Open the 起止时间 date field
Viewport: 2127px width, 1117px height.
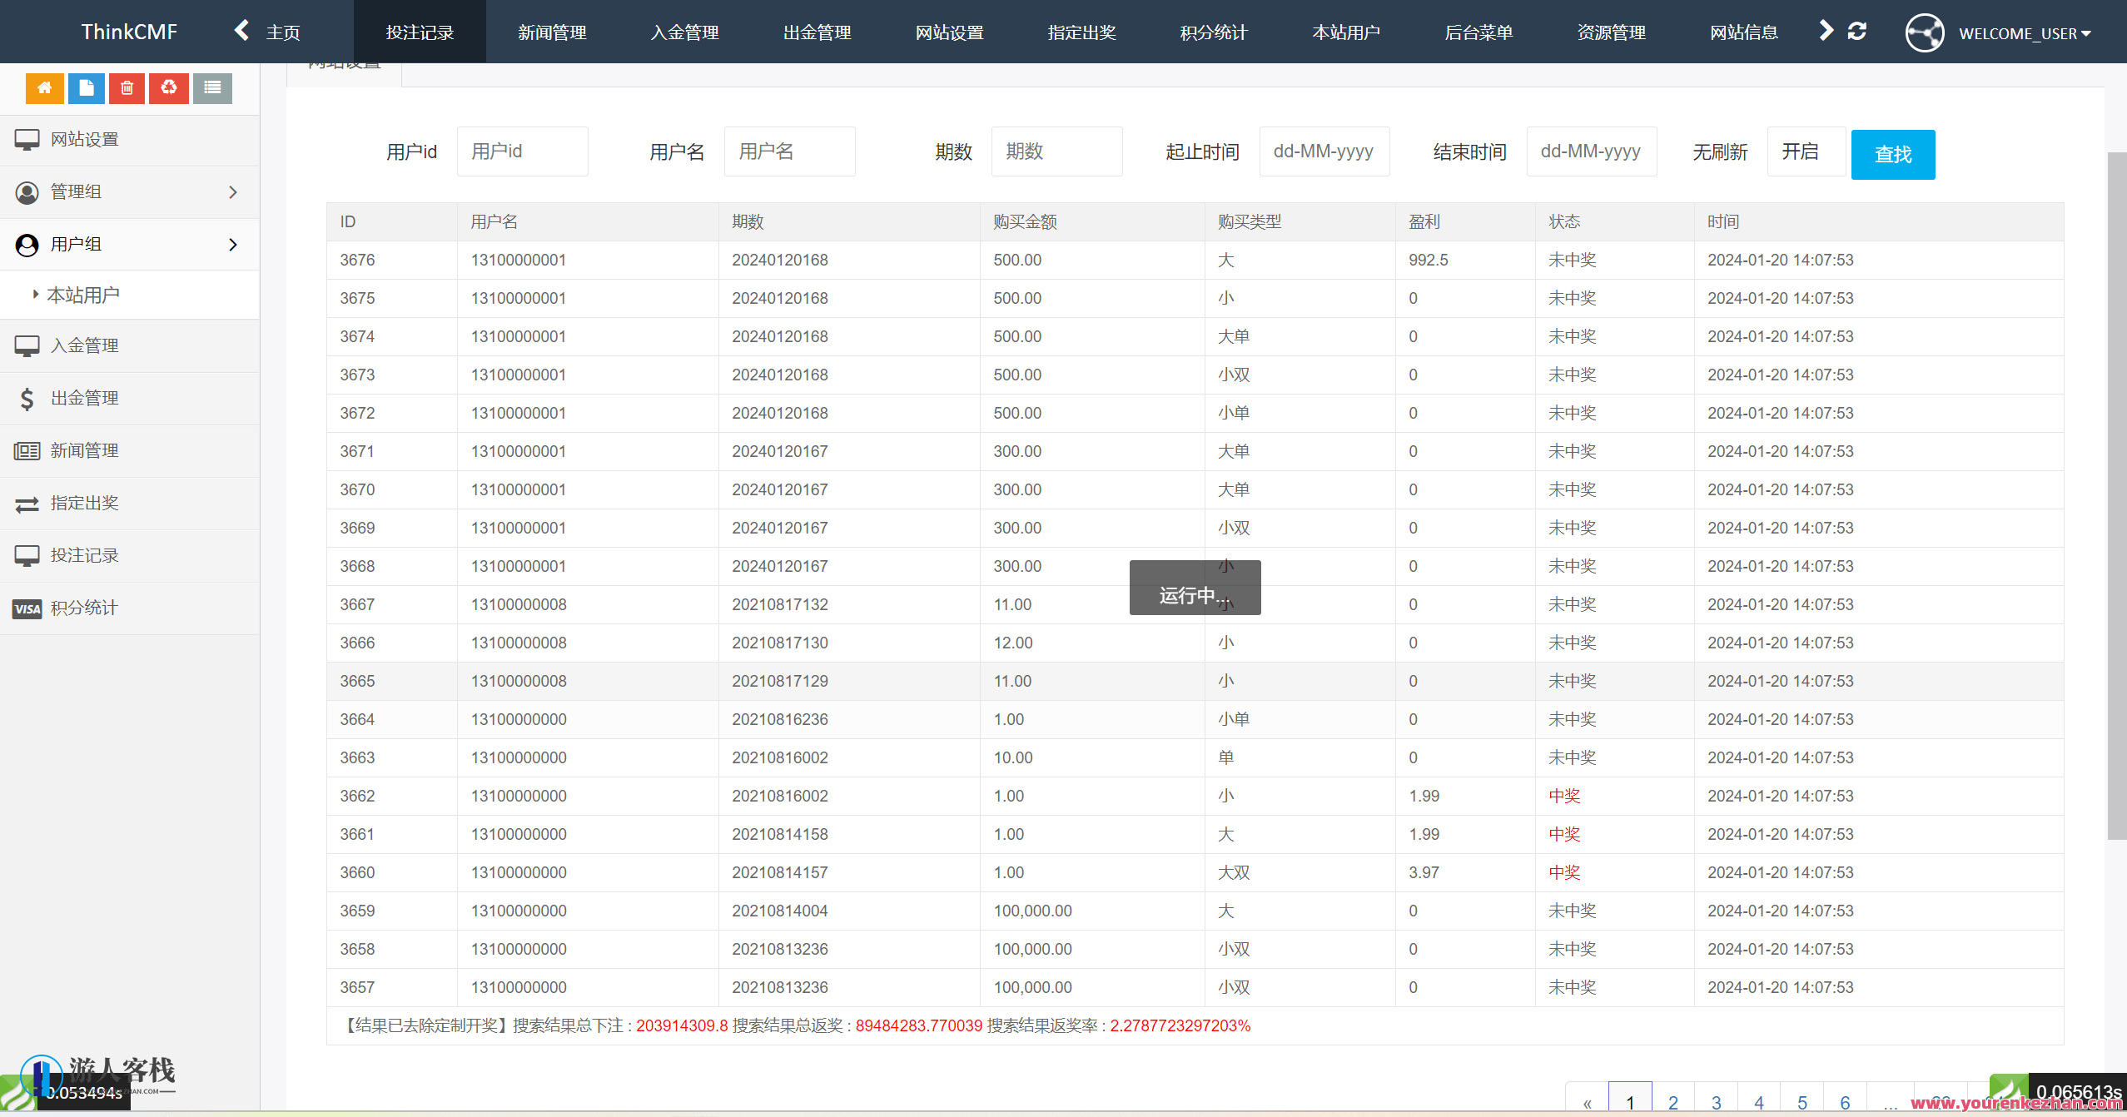[1324, 151]
